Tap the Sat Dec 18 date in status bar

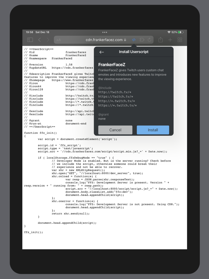42,32
